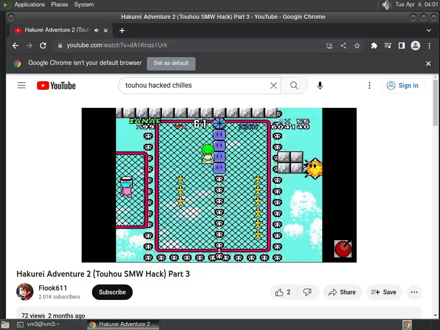Go to YouTube home logo

56,86
